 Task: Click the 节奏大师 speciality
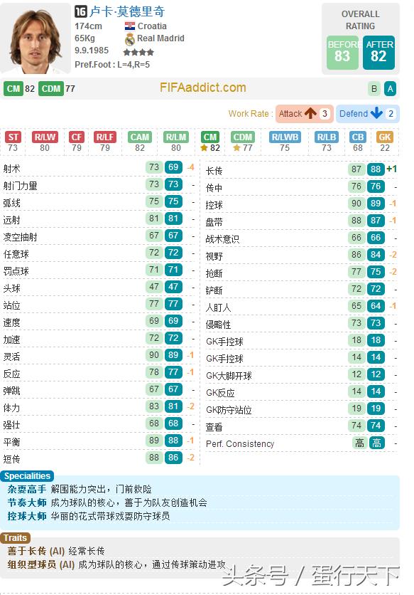[x=27, y=502]
